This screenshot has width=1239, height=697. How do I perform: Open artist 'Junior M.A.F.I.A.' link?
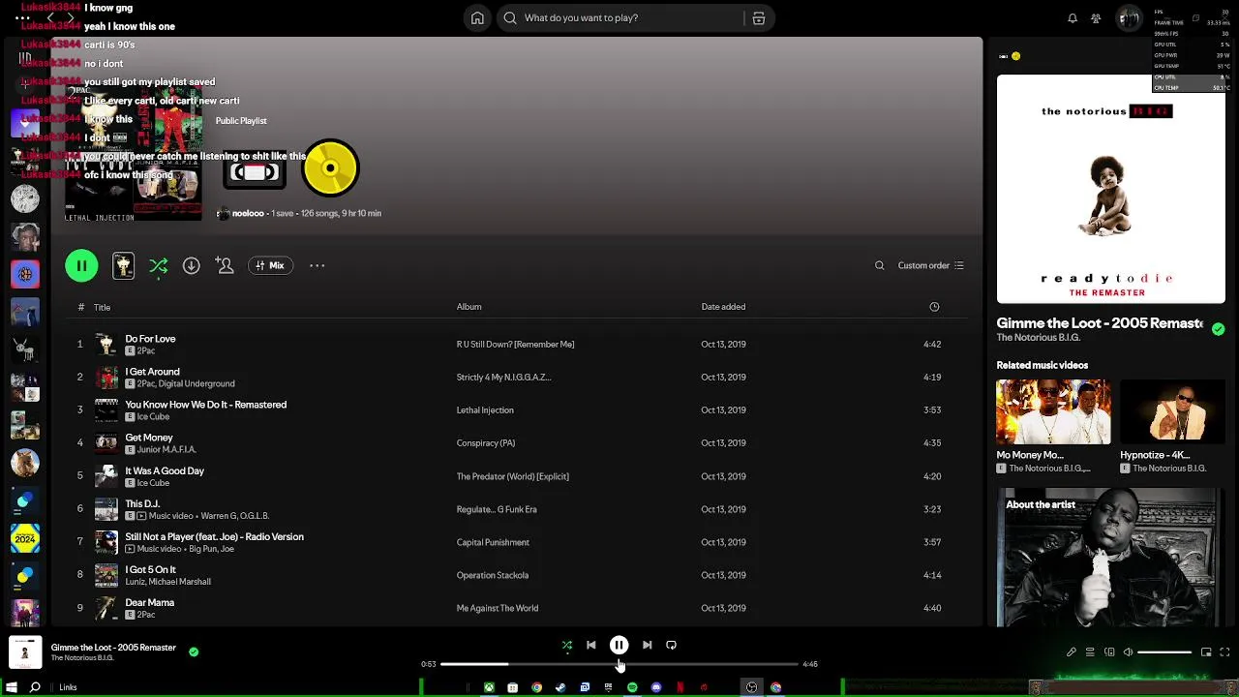pyautogui.click(x=166, y=450)
